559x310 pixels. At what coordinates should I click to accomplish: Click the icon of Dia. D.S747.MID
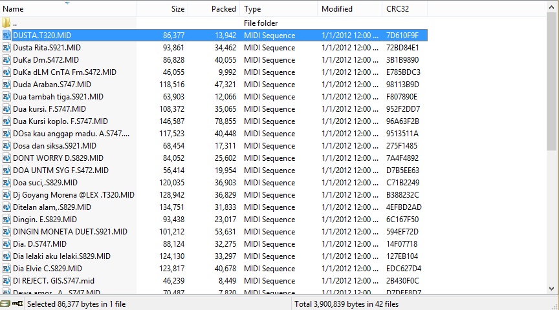6,243
